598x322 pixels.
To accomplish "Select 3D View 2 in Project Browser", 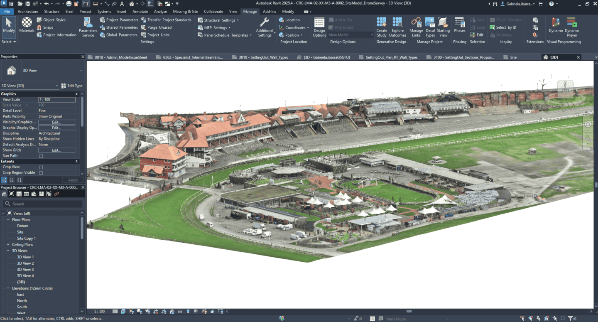I will [x=25, y=263].
